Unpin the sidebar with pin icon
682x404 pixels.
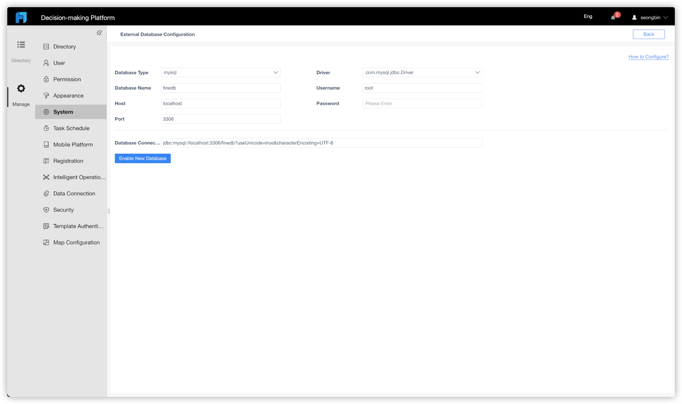[99, 33]
